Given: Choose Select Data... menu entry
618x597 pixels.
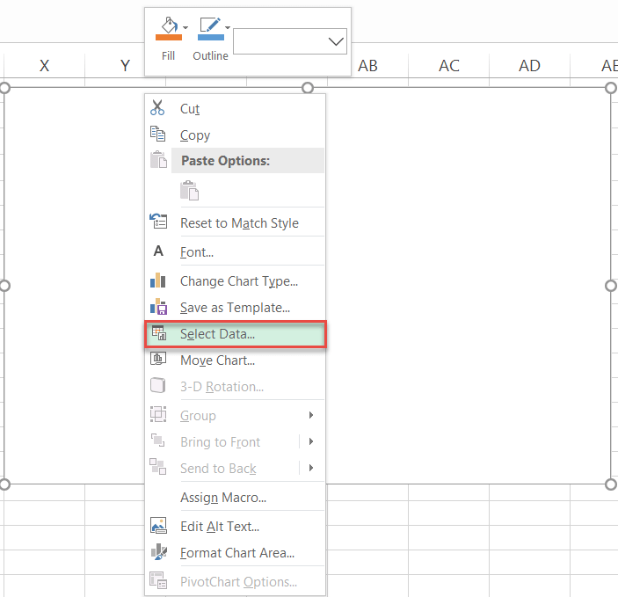Looking at the screenshot, I should [236, 334].
